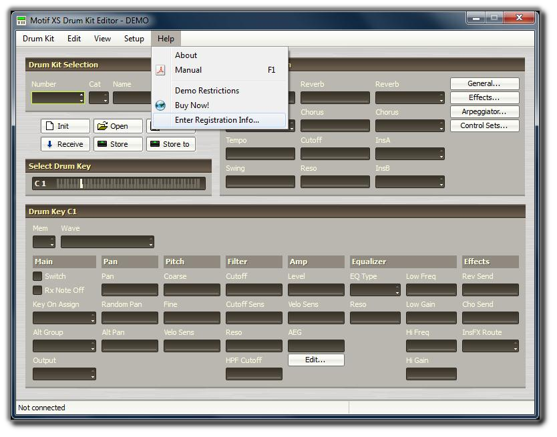Viewport: 557px width, 437px height.
Task: Click the Pan value field
Action: (130, 290)
